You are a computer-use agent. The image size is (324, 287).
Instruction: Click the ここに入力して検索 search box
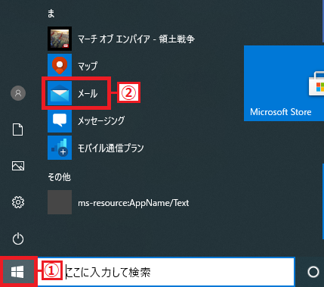pos(166,272)
